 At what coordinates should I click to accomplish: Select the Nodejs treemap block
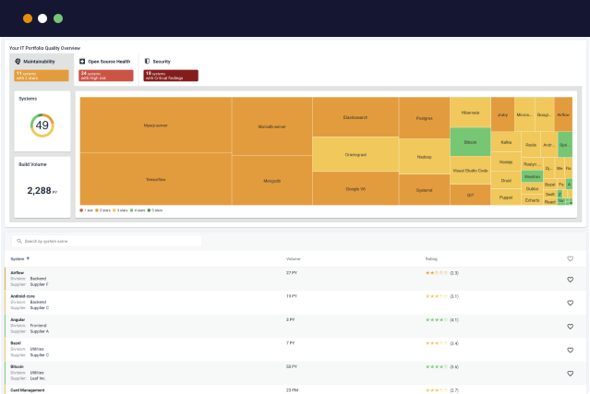506,161
